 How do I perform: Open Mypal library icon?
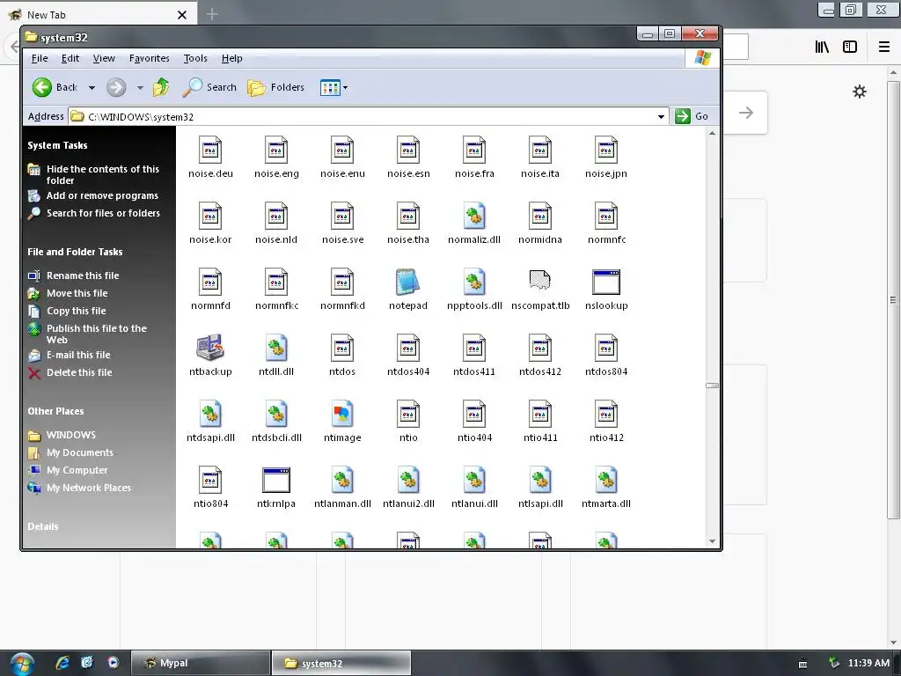coord(822,47)
